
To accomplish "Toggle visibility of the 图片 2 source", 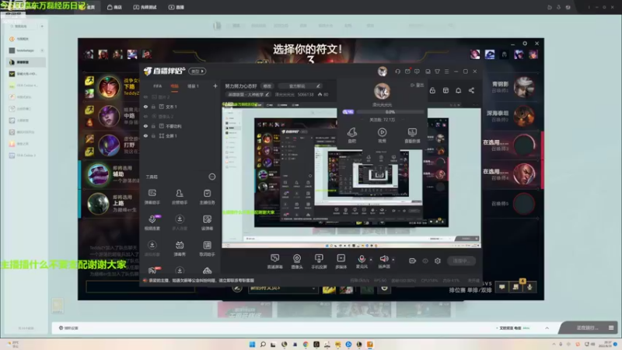I will [x=145, y=96].
